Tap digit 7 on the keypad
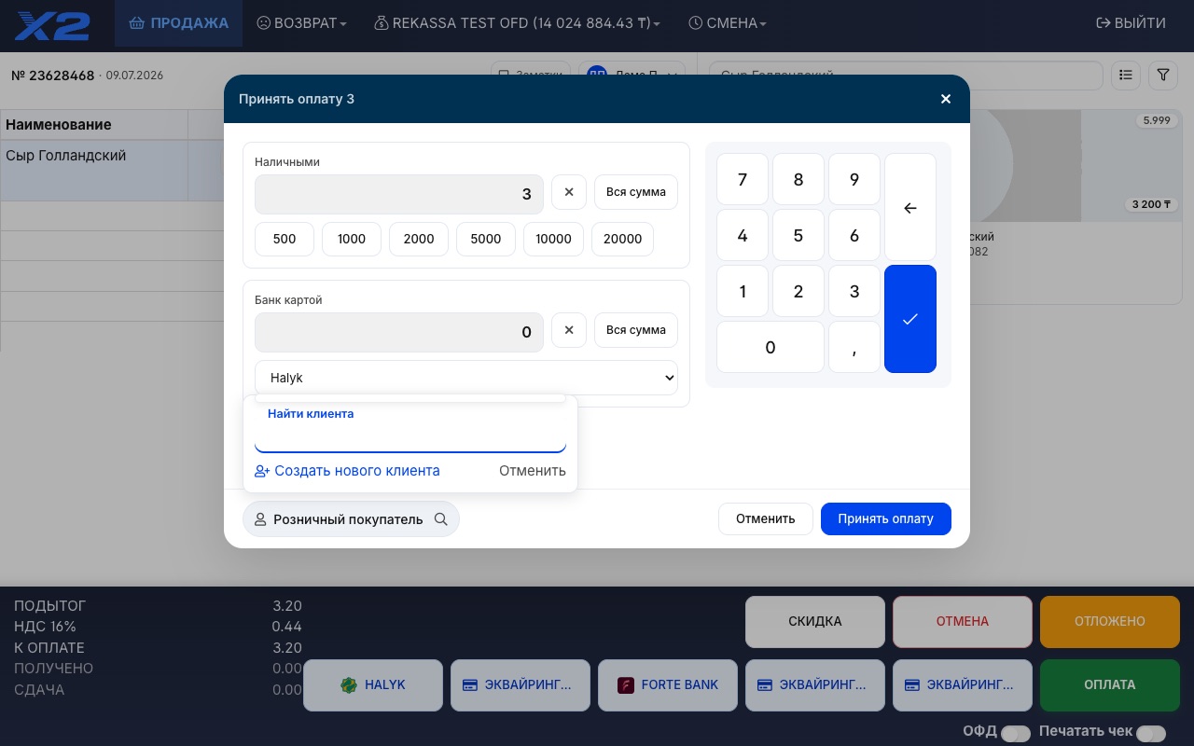 point(743,179)
